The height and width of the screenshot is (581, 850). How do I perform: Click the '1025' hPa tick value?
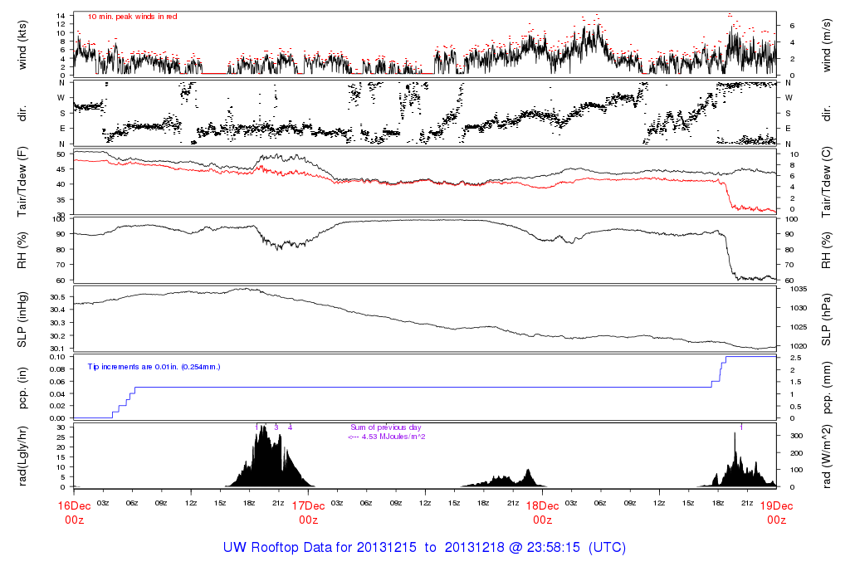click(x=799, y=327)
